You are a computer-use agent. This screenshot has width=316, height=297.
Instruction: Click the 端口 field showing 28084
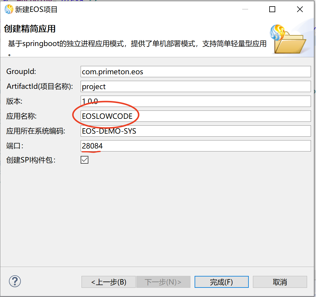point(195,146)
